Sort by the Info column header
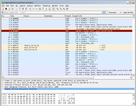 (105, 16)
